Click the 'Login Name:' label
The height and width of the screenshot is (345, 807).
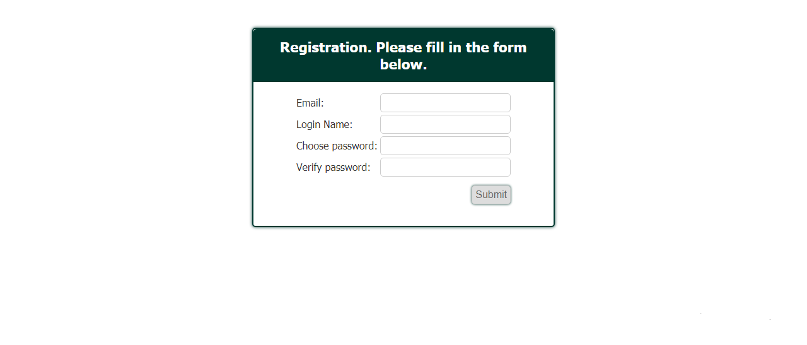pos(324,125)
